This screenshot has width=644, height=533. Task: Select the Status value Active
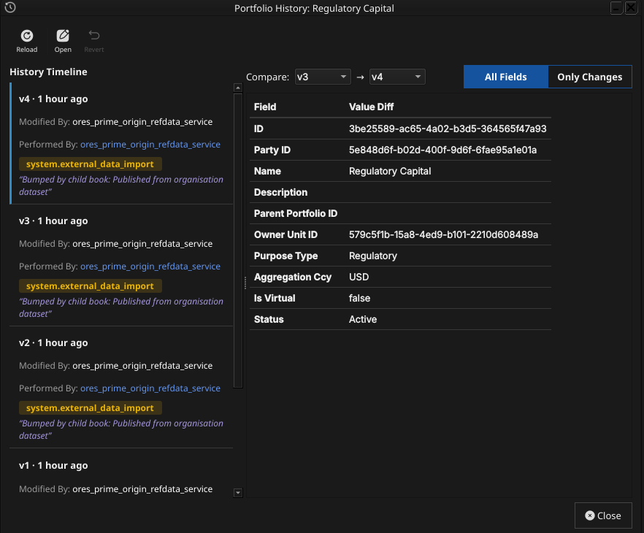(x=363, y=320)
